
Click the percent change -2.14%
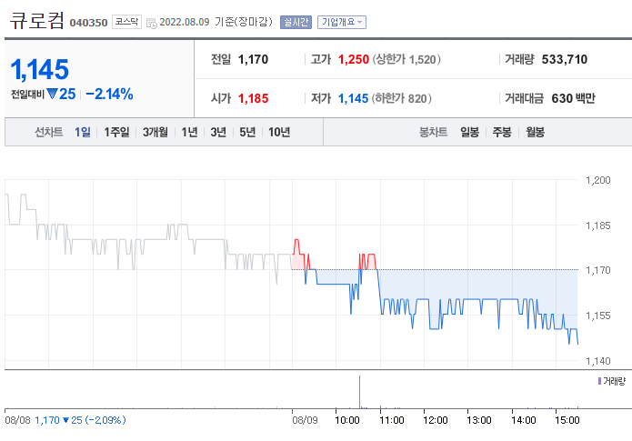coord(109,94)
